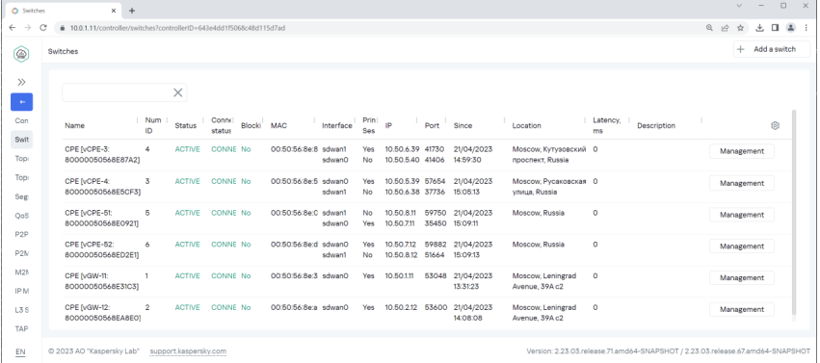Open Name column menu dots
Image resolution: width=820 pixels, height=363 pixels.
coord(138,120)
